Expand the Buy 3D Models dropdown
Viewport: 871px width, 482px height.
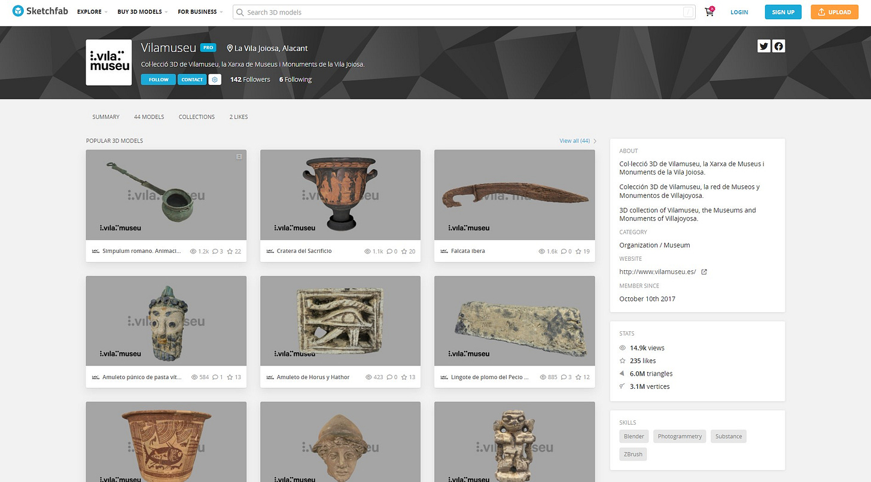point(142,12)
